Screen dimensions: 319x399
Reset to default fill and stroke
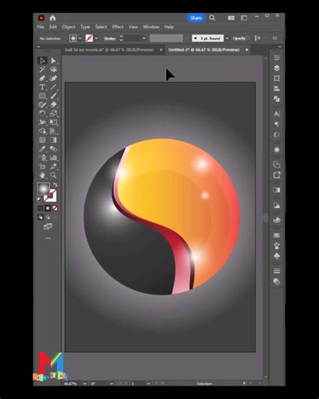tap(39, 199)
